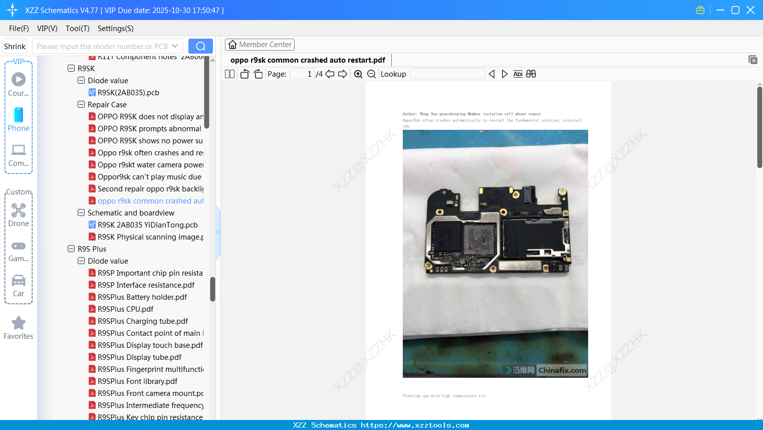Screen dimensions: 763x430
Task: Click the blue search button
Action: [x=200, y=46]
